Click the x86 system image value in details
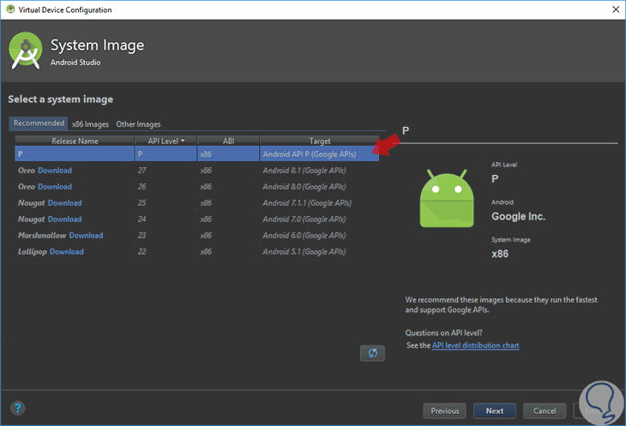 (500, 254)
